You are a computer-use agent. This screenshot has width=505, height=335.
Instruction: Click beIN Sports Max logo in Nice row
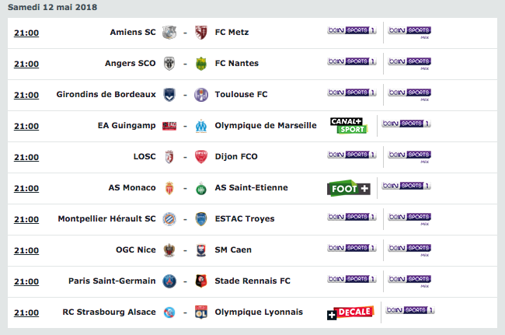409,250
